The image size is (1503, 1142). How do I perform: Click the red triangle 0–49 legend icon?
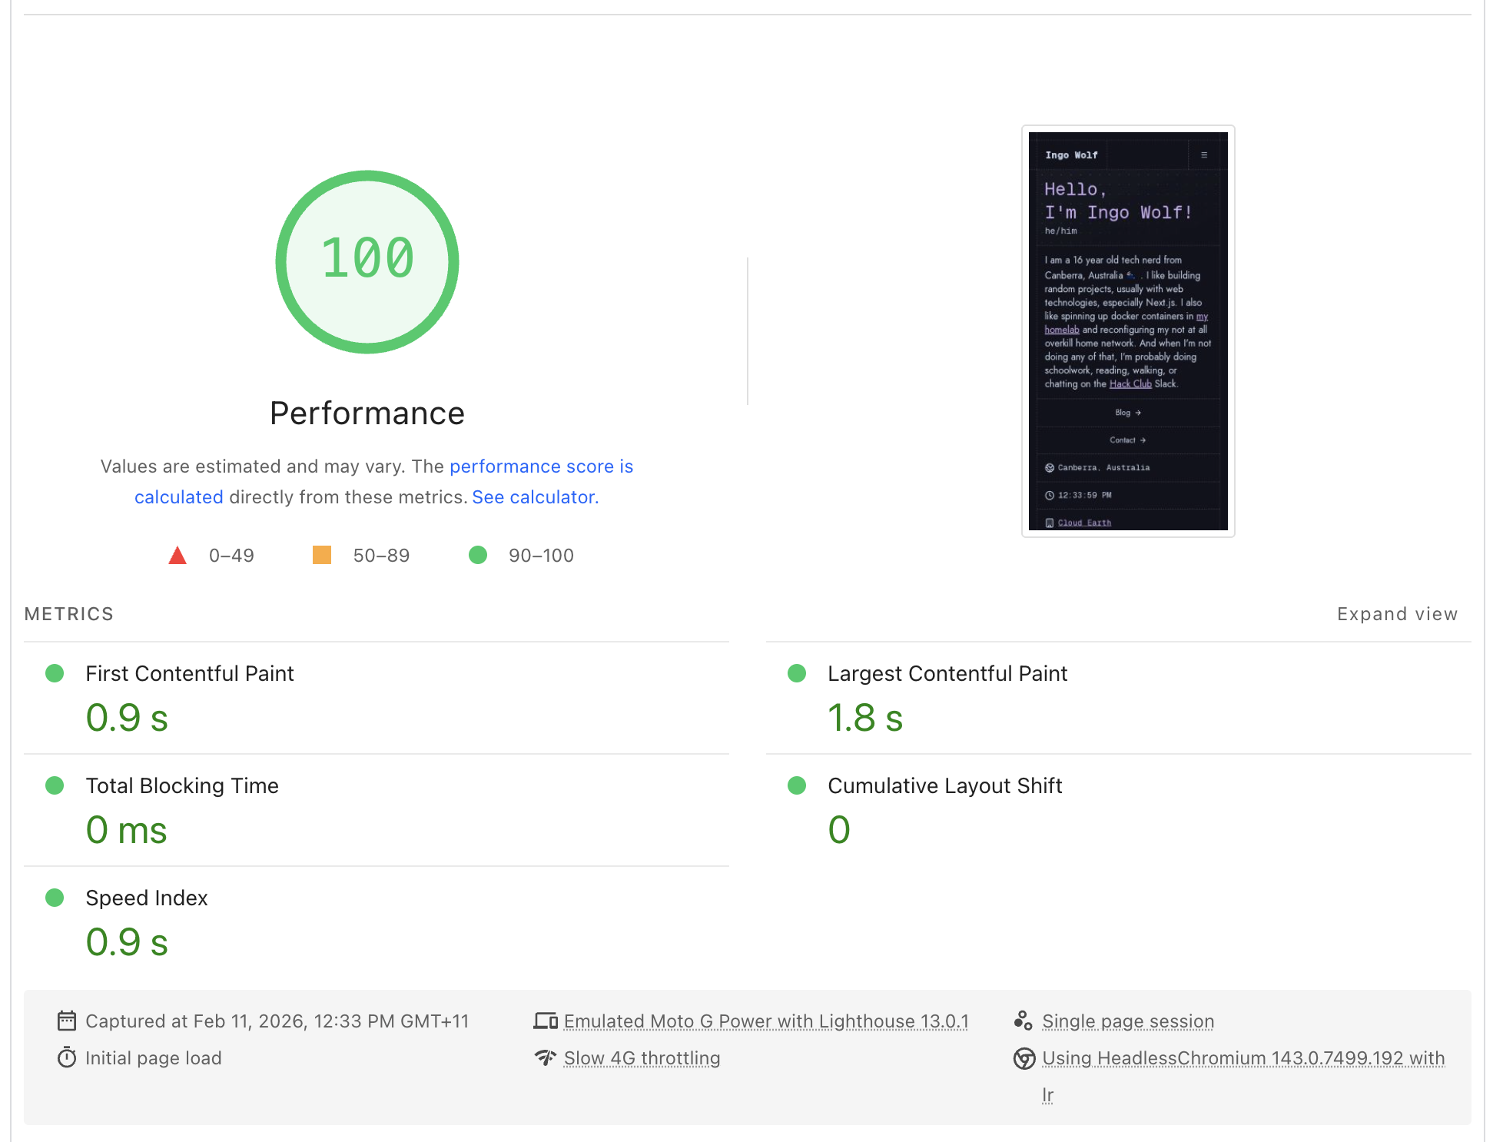click(178, 555)
